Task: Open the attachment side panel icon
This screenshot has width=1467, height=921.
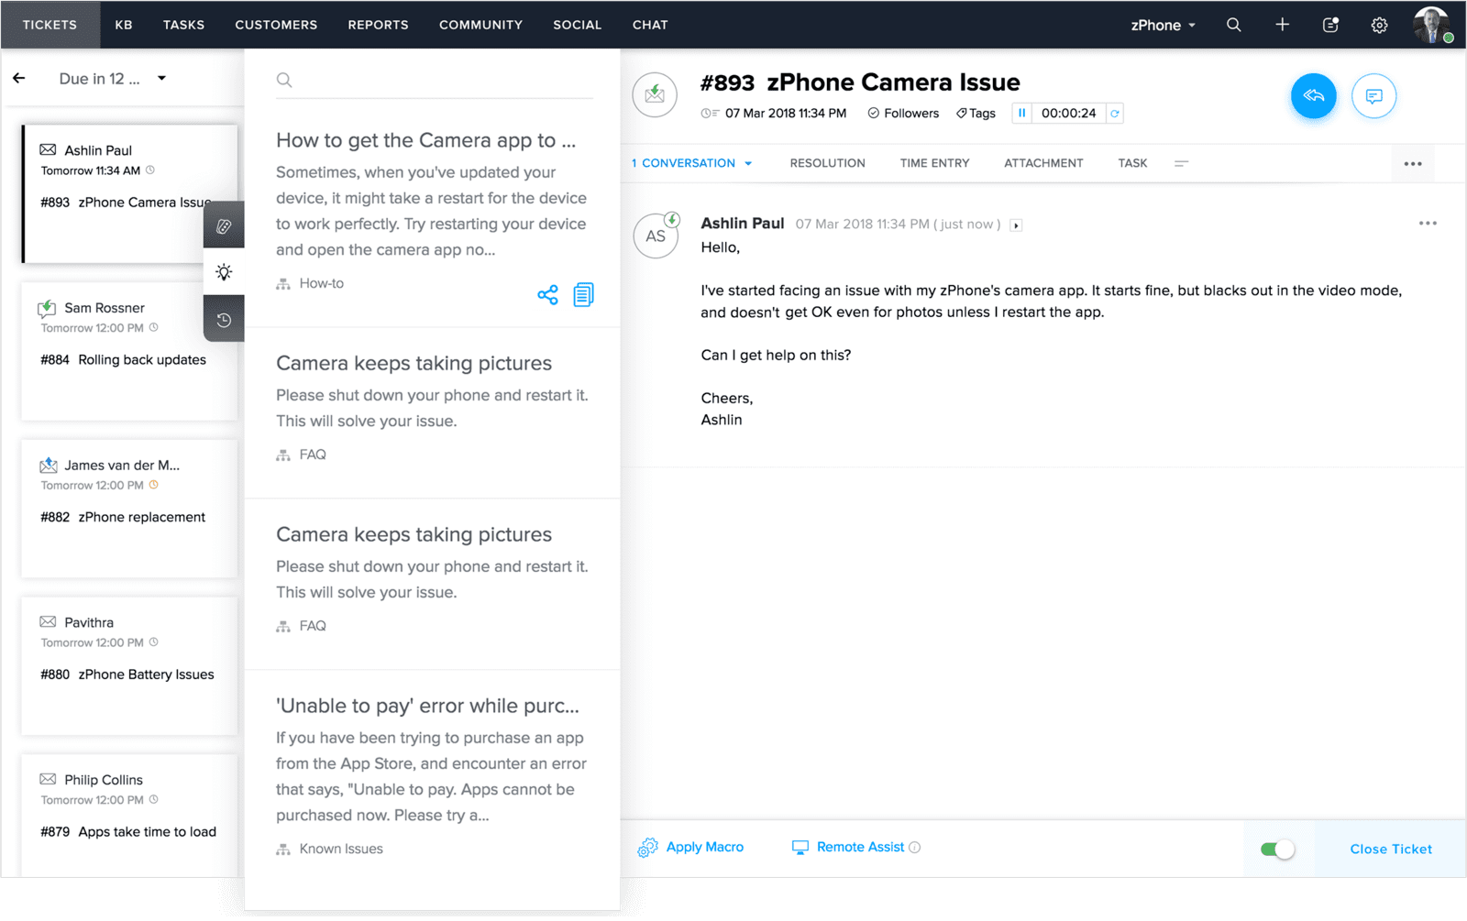Action: [x=224, y=226]
